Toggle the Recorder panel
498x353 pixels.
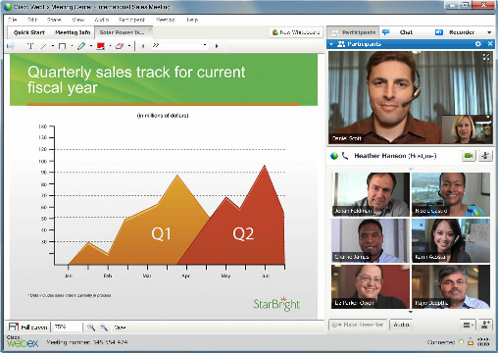coord(455,32)
